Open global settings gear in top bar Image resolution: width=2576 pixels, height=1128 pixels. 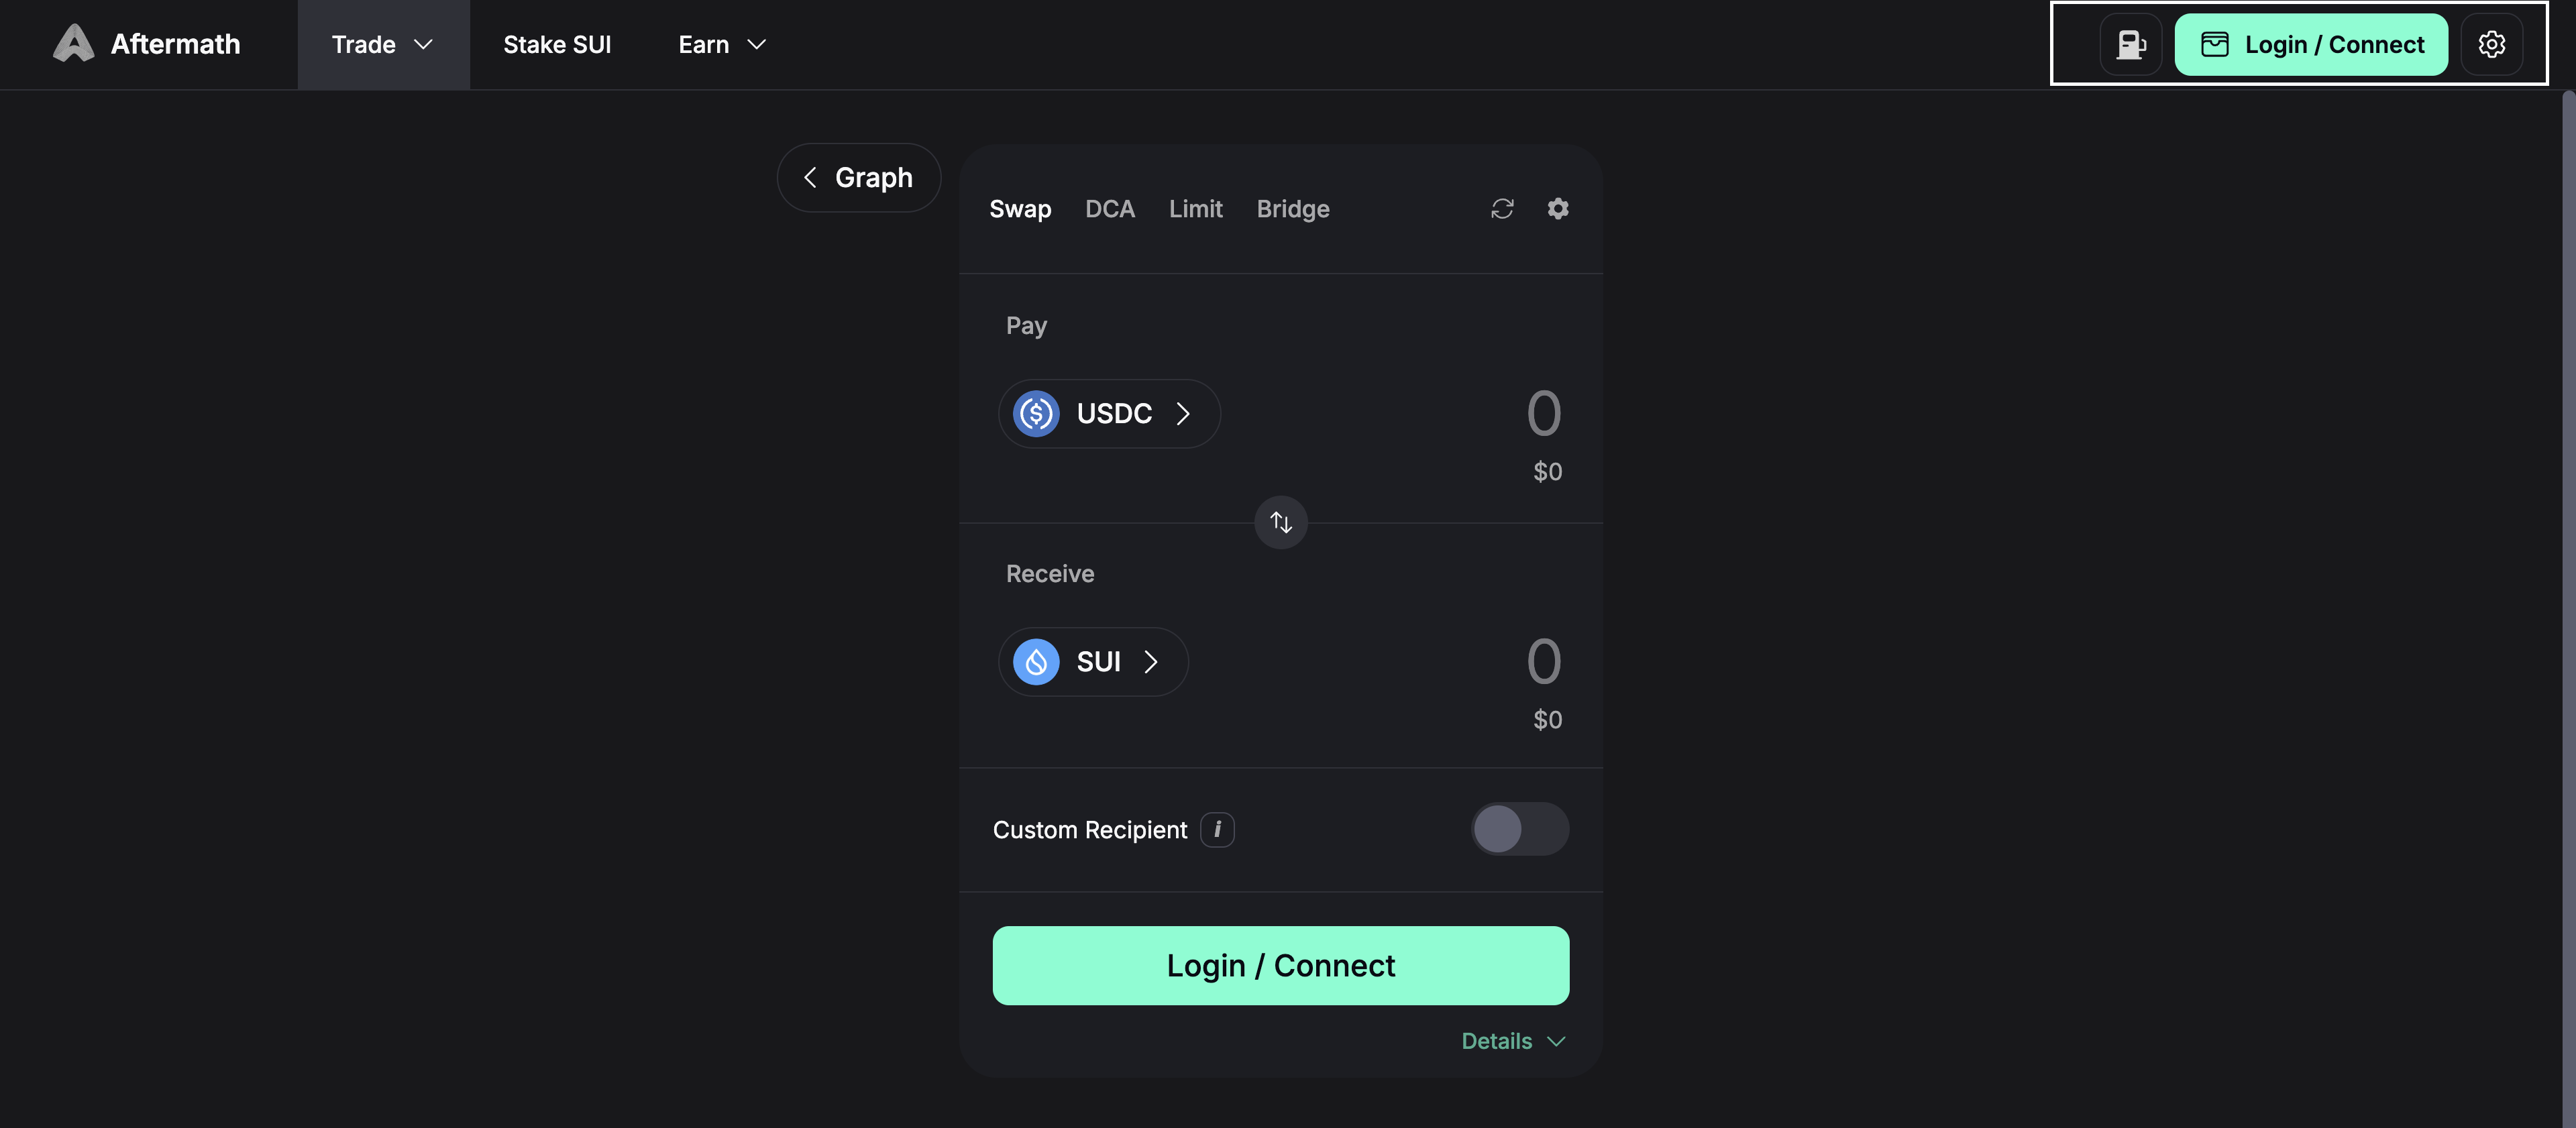2491,45
